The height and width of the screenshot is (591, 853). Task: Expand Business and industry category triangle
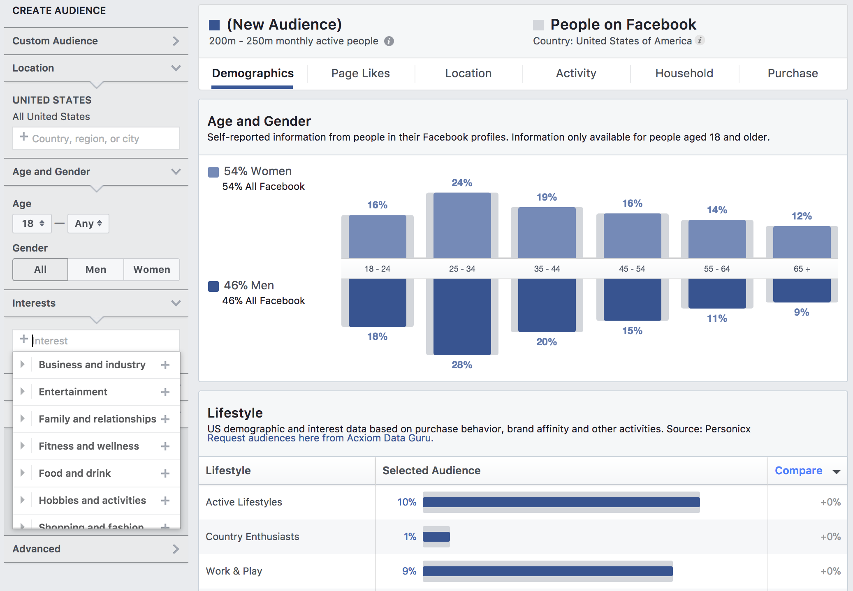pyautogui.click(x=23, y=365)
